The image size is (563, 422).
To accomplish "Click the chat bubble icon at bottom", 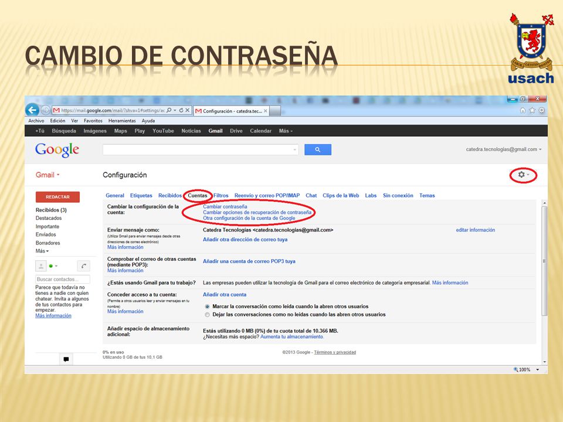I will (x=66, y=359).
